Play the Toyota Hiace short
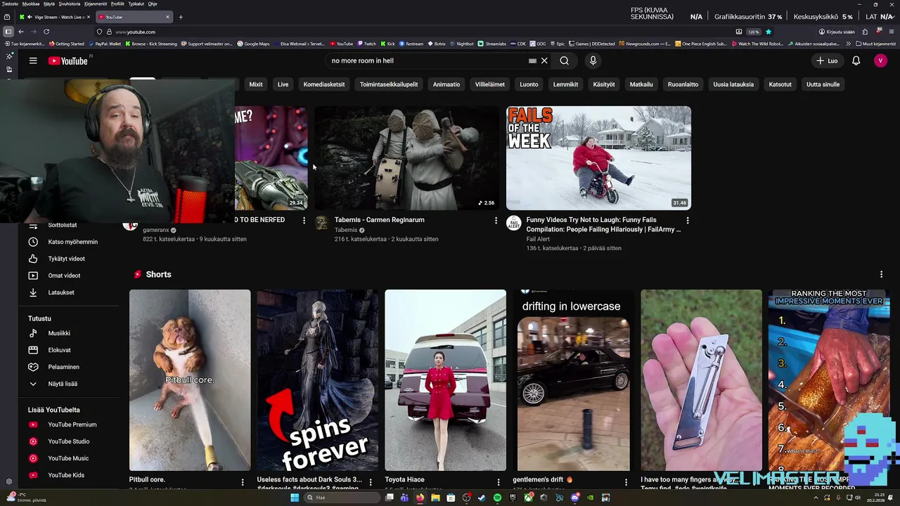 [445, 380]
